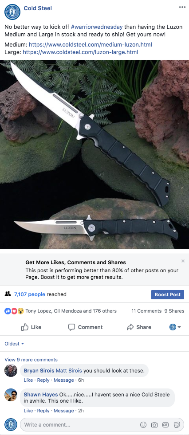Open the medium-luzon.html product link
The width and height of the screenshot is (189, 435).
point(91,45)
